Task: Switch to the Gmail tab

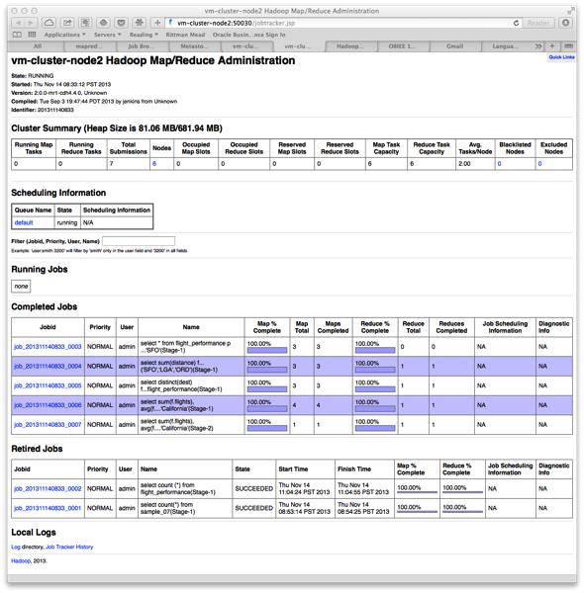Action: [x=454, y=46]
